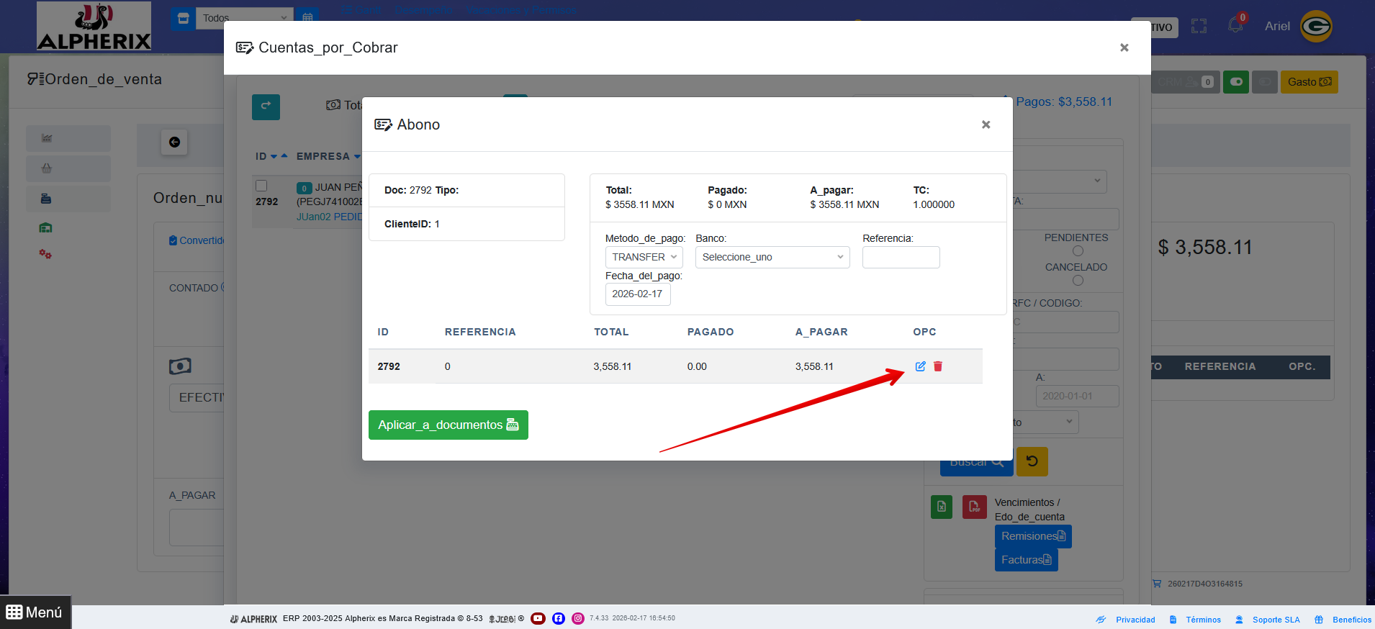This screenshot has width=1375, height=629.
Task: Export statement as PDF with red icon
Action: click(974, 507)
